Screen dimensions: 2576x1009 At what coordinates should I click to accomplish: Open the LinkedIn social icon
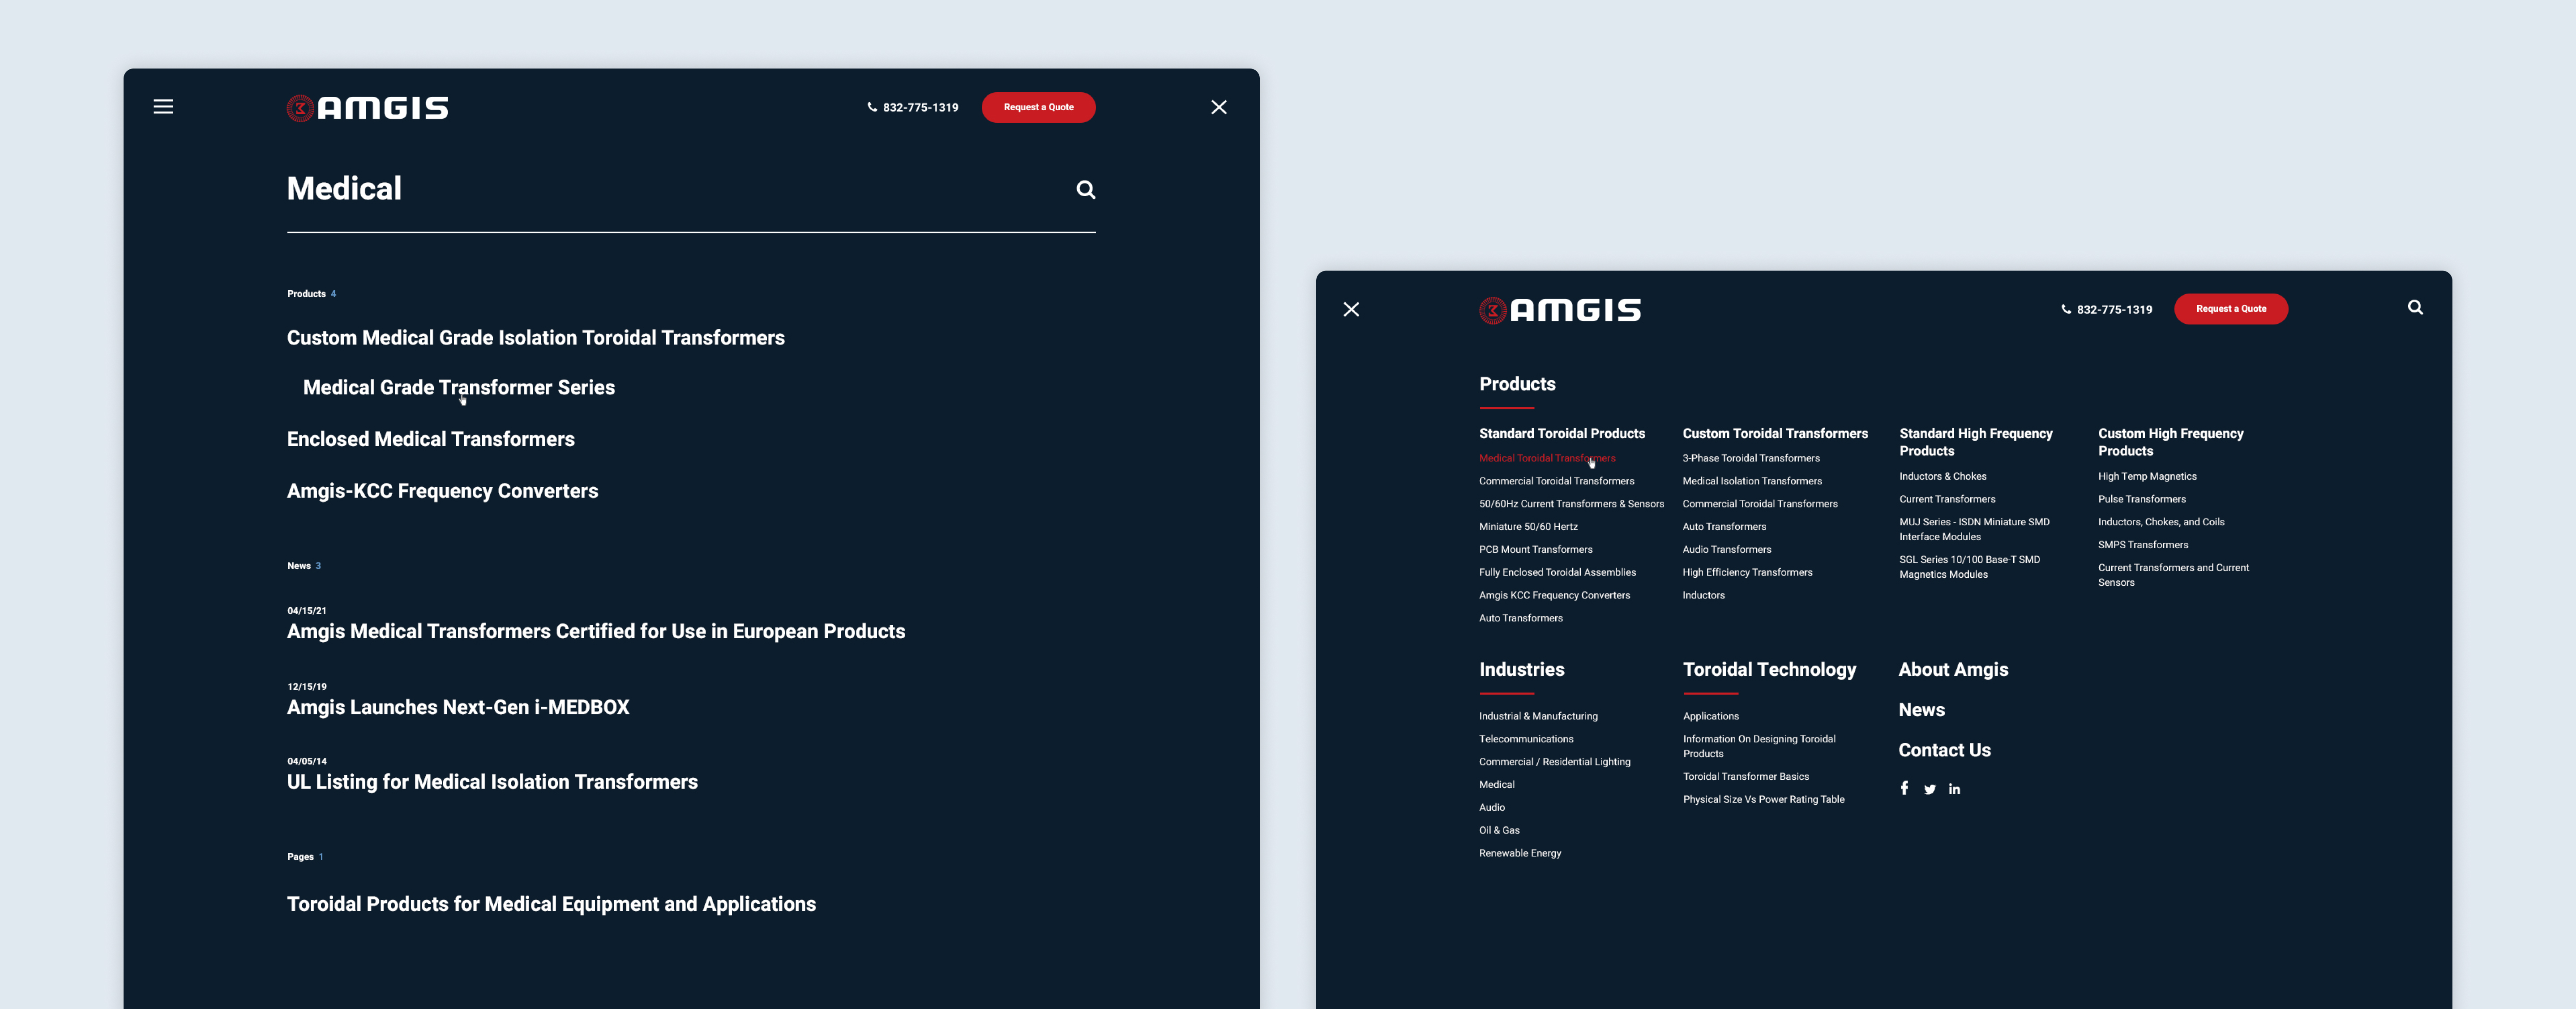1954,790
